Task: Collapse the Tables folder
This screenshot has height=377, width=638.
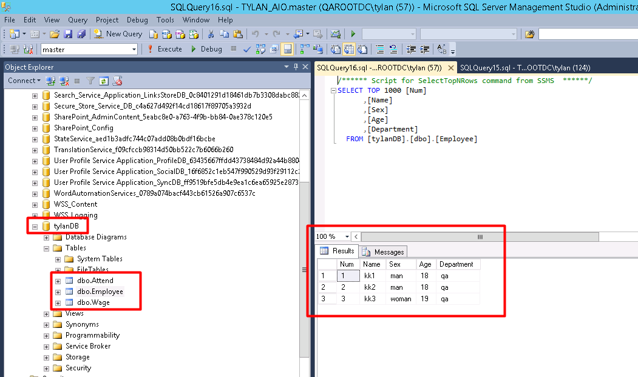Action: pyautogui.click(x=46, y=249)
